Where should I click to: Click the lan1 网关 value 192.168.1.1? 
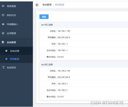[x=63, y=44]
